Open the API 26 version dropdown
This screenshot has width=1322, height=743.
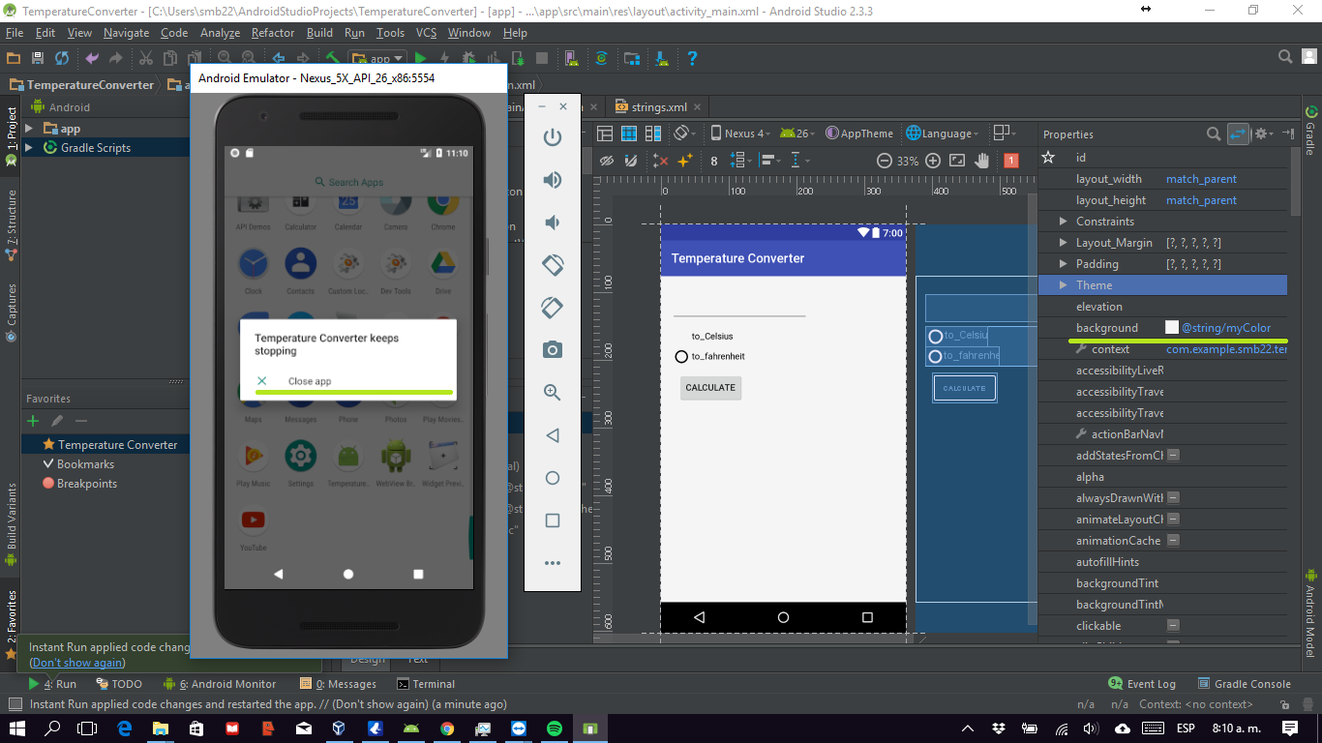[797, 134]
